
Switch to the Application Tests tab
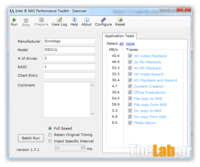(119, 36)
